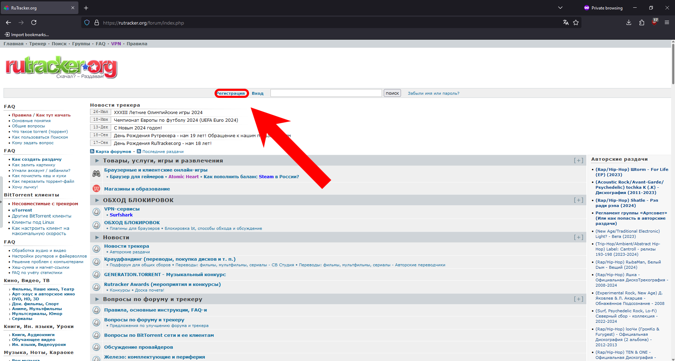Screen dimensions: 675x361
Task: Open Правила / Как тут качать link
Action: (41, 115)
